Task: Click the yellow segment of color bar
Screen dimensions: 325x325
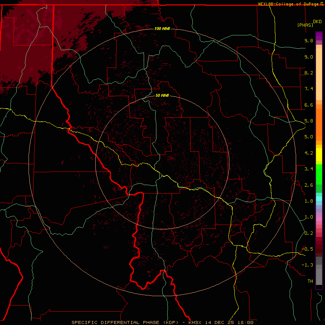Action: pos(319,155)
